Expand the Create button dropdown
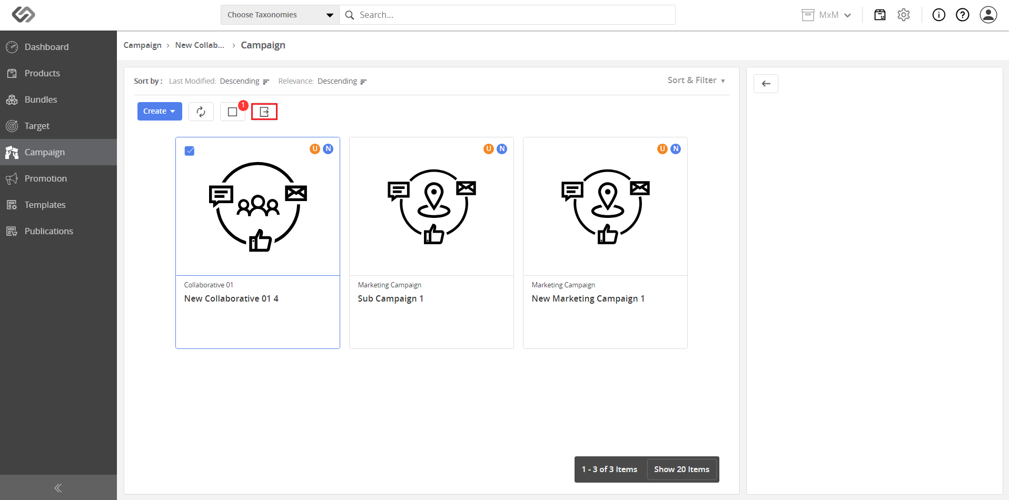The image size is (1009, 500). [x=160, y=111]
